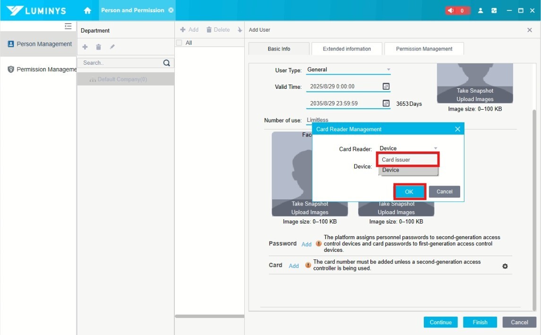The image size is (541, 335).
Task: Open card settings gear icon
Action: click(505, 266)
